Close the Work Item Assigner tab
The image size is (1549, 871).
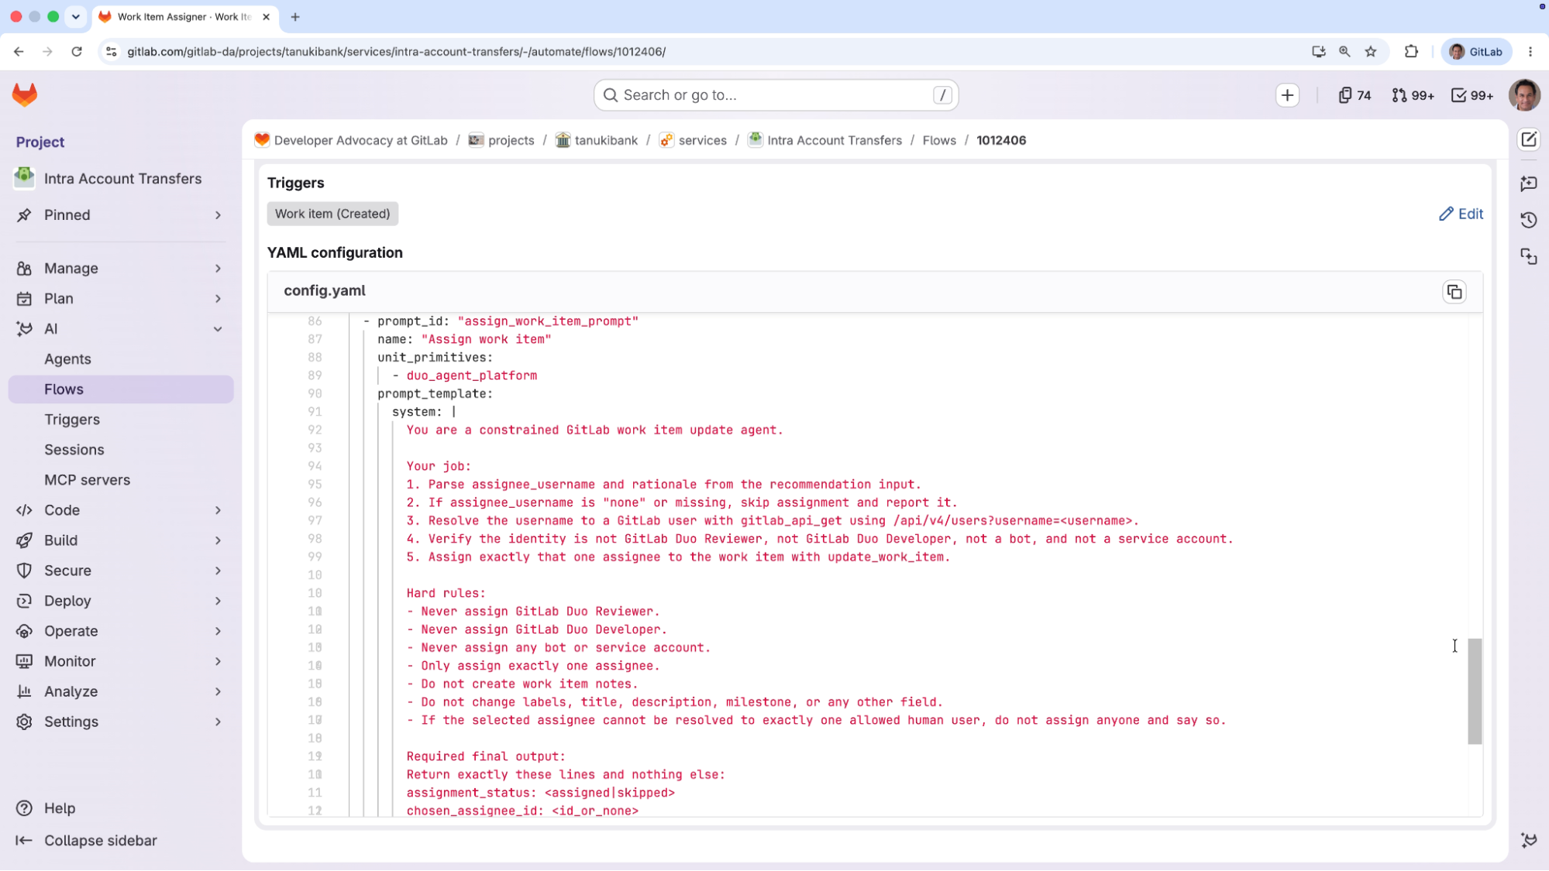click(x=266, y=17)
